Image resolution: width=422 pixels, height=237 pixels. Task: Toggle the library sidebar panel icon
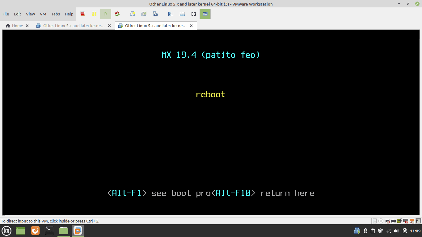(x=171, y=14)
